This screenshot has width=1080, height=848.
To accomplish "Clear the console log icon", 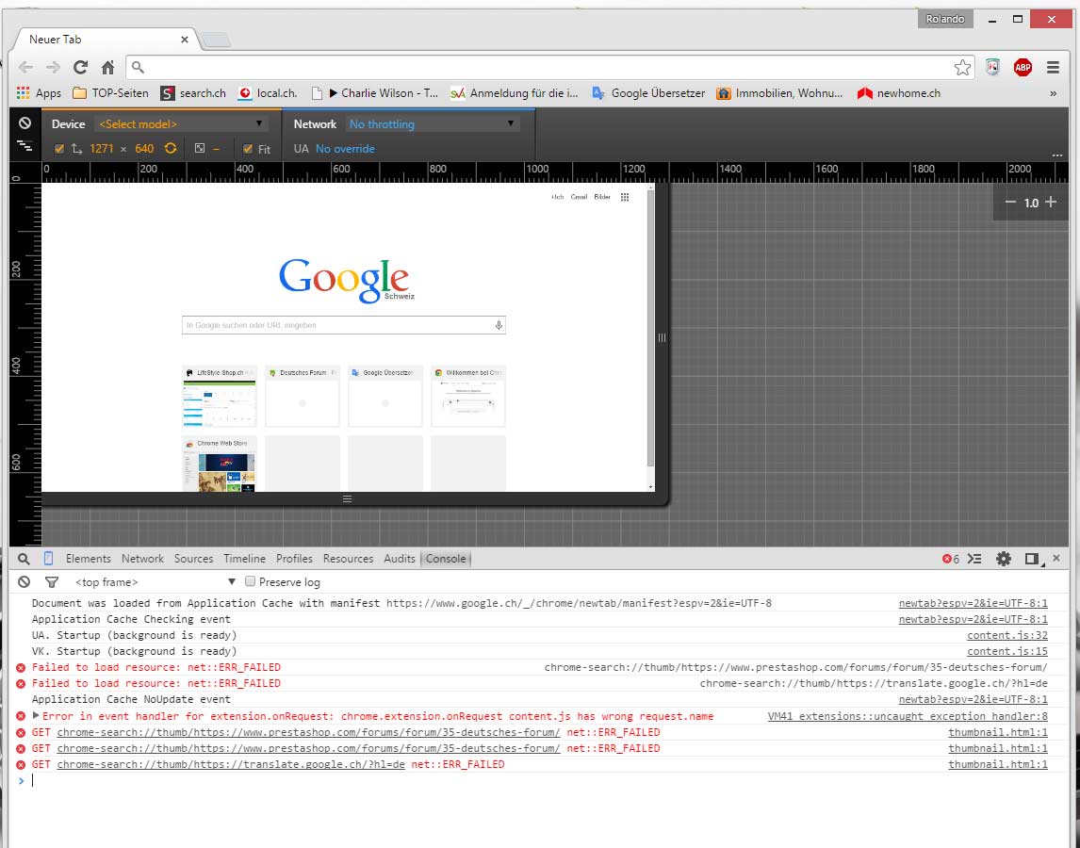I will coord(25,582).
